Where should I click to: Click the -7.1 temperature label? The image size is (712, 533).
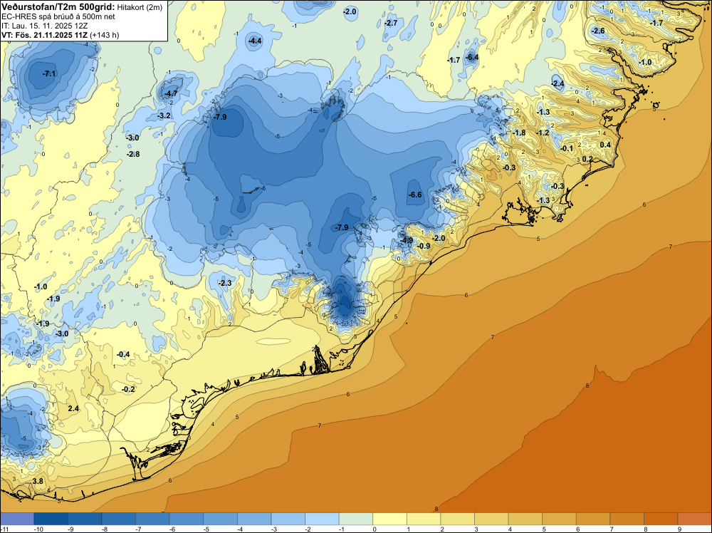[x=49, y=73]
